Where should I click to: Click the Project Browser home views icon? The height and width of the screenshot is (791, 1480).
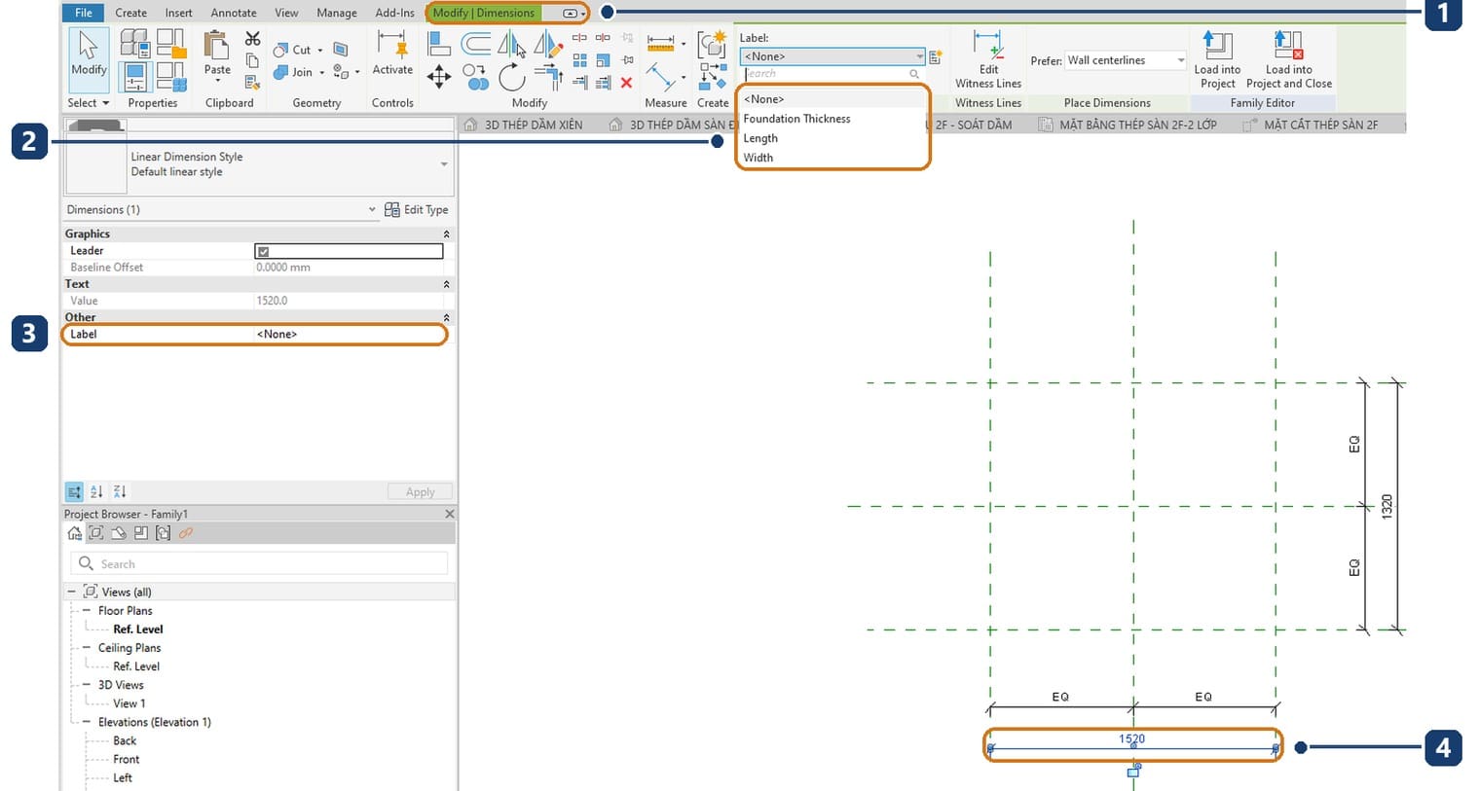click(75, 533)
